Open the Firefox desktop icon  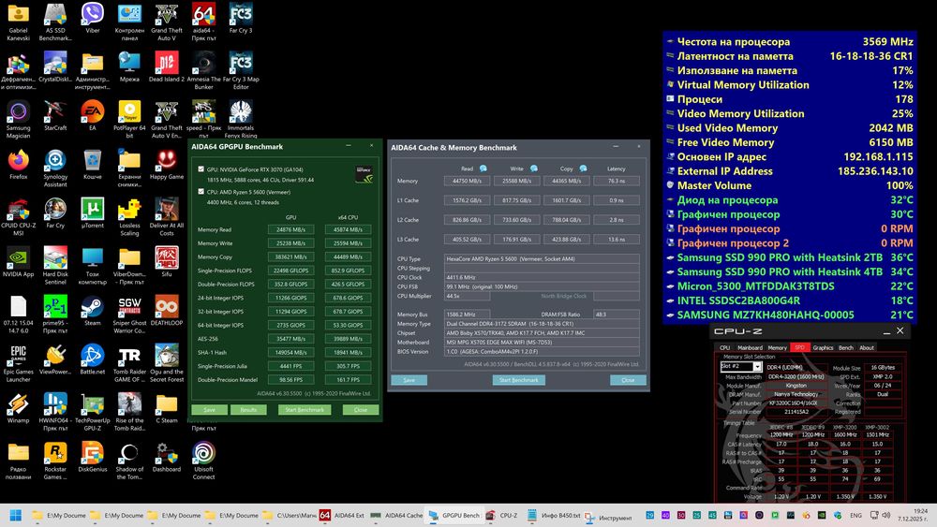click(18, 166)
